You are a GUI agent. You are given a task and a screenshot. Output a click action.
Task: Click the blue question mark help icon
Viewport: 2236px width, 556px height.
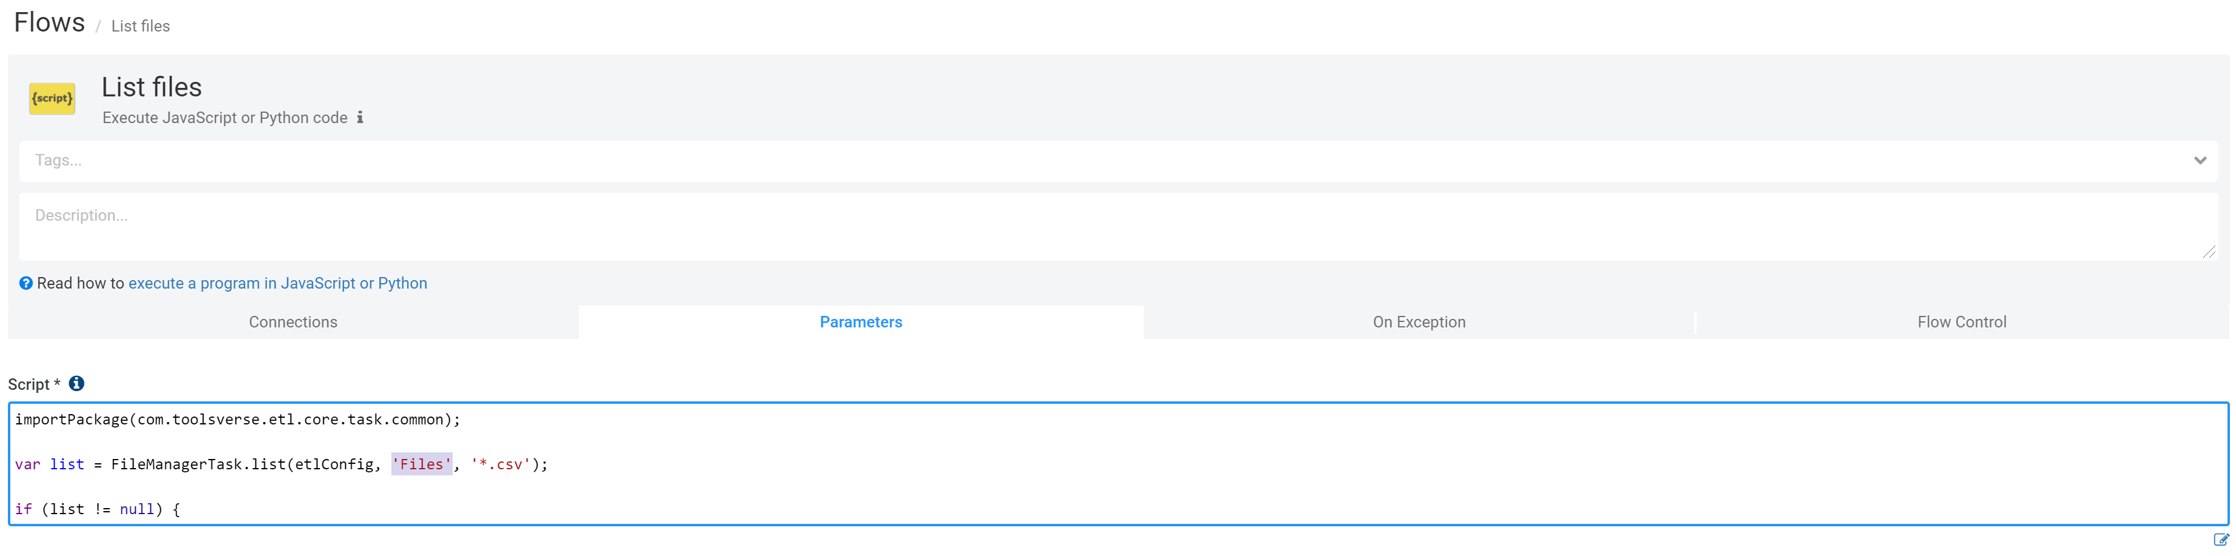tap(26, 283)
